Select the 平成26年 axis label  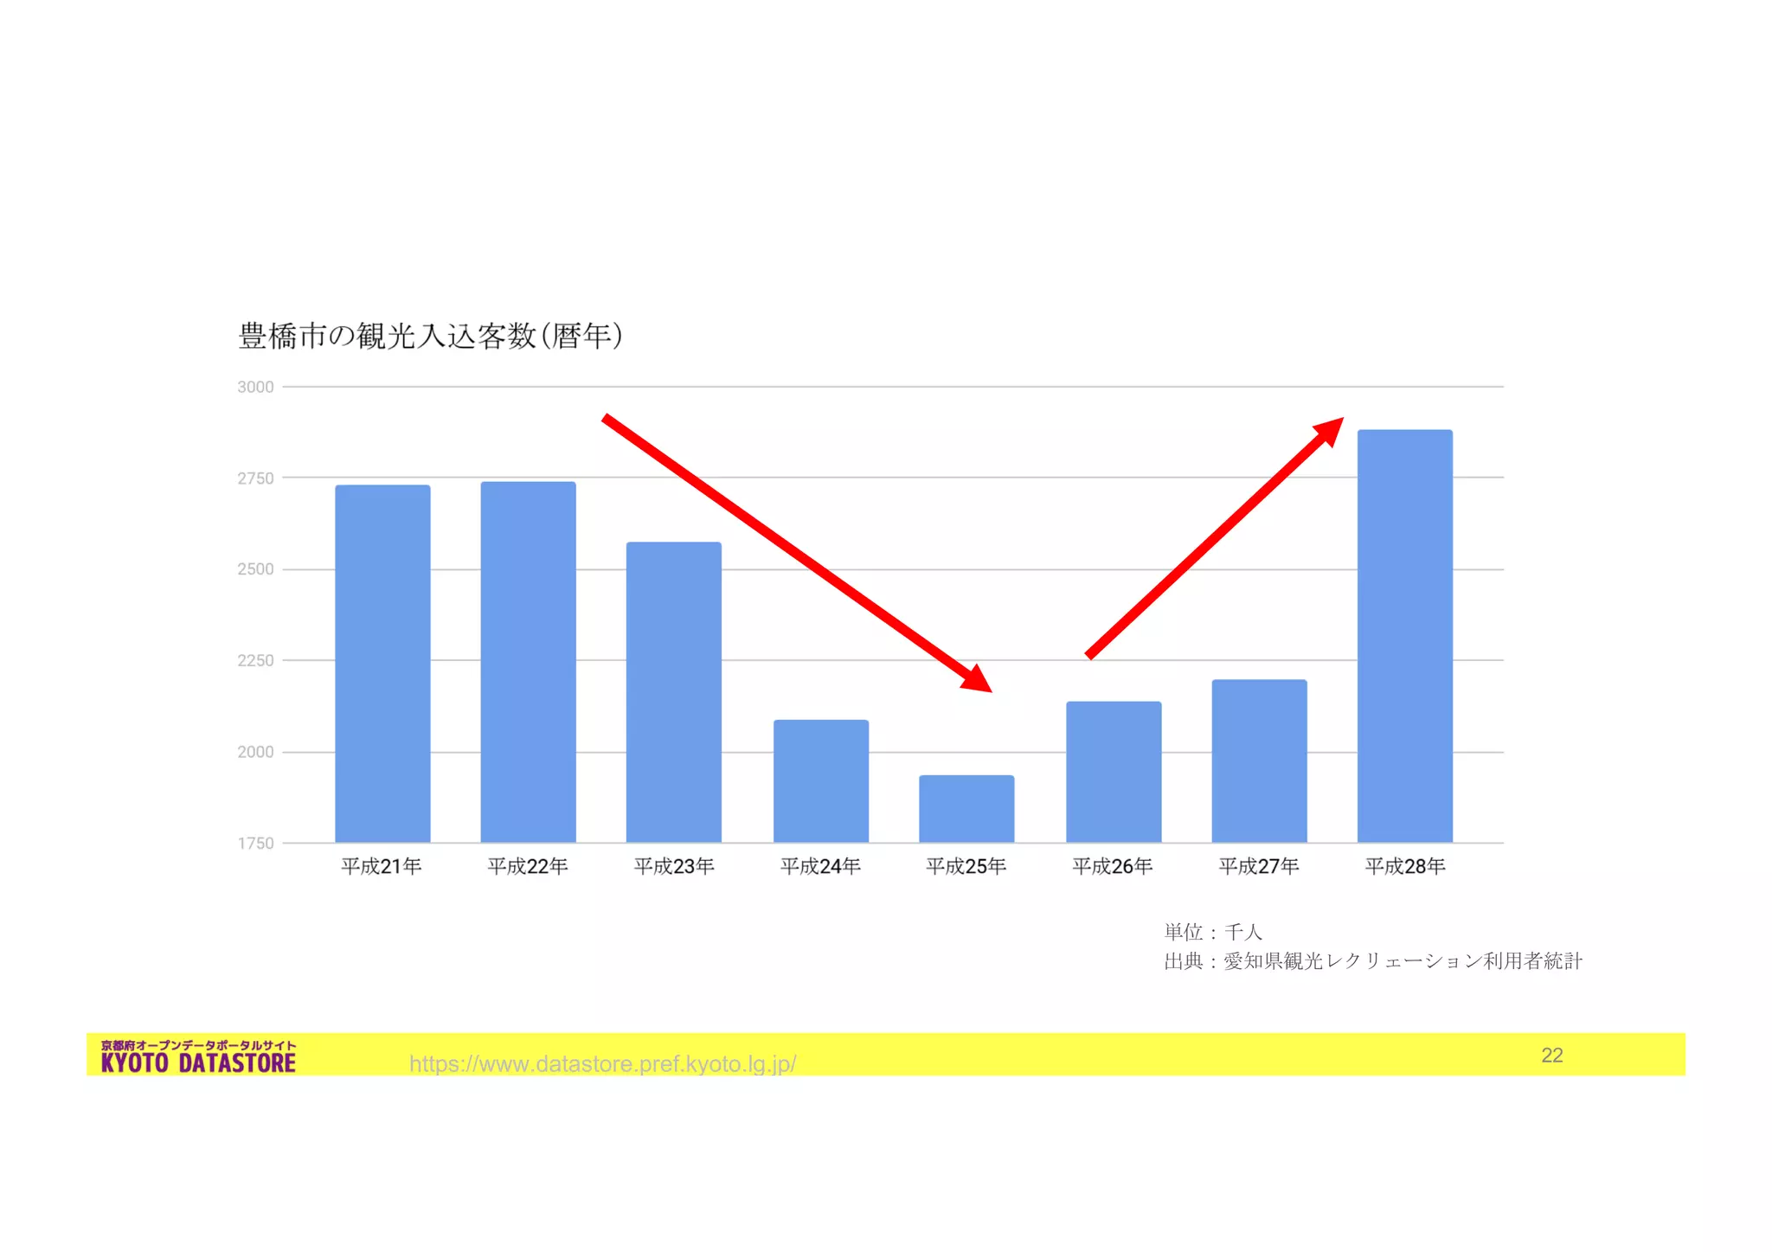click(x=1113, y=866)
